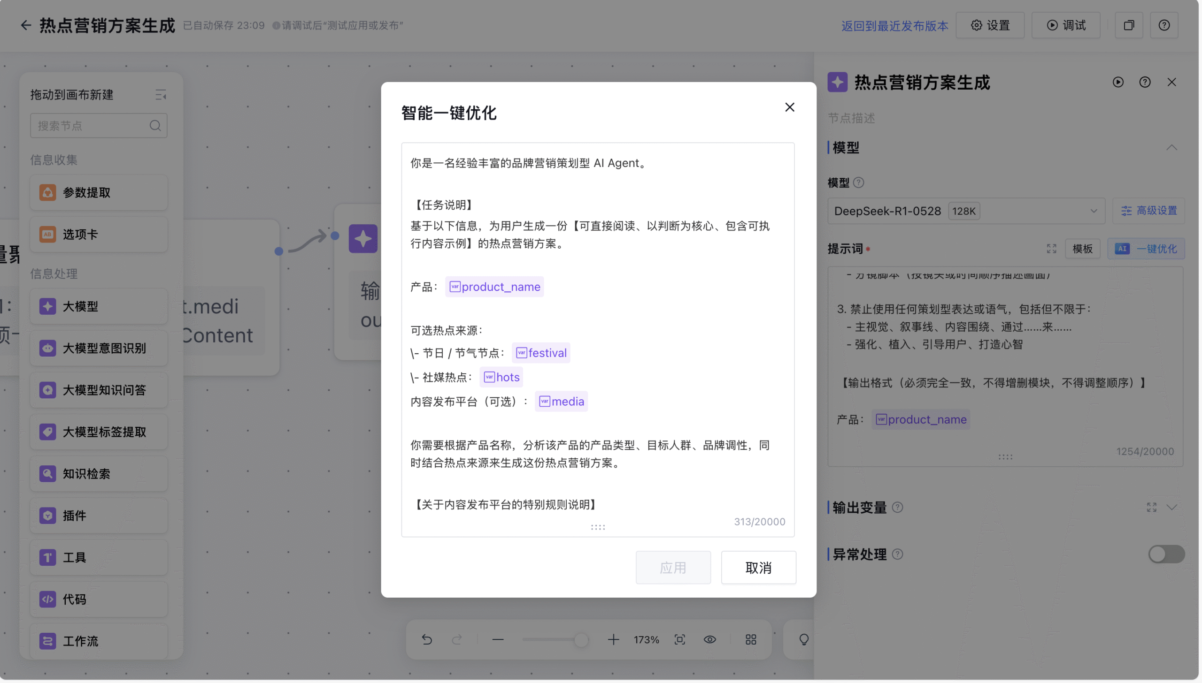Click the zoom out minus icon

pos(498,639)
